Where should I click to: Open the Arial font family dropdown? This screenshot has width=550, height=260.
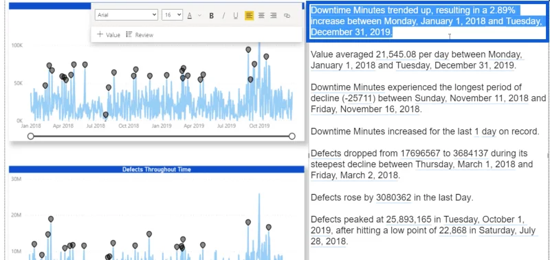coord(126,14)
